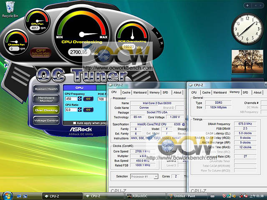Click the memory Size value 1024 MBytes
267x200 pixels.
point(218,107)
